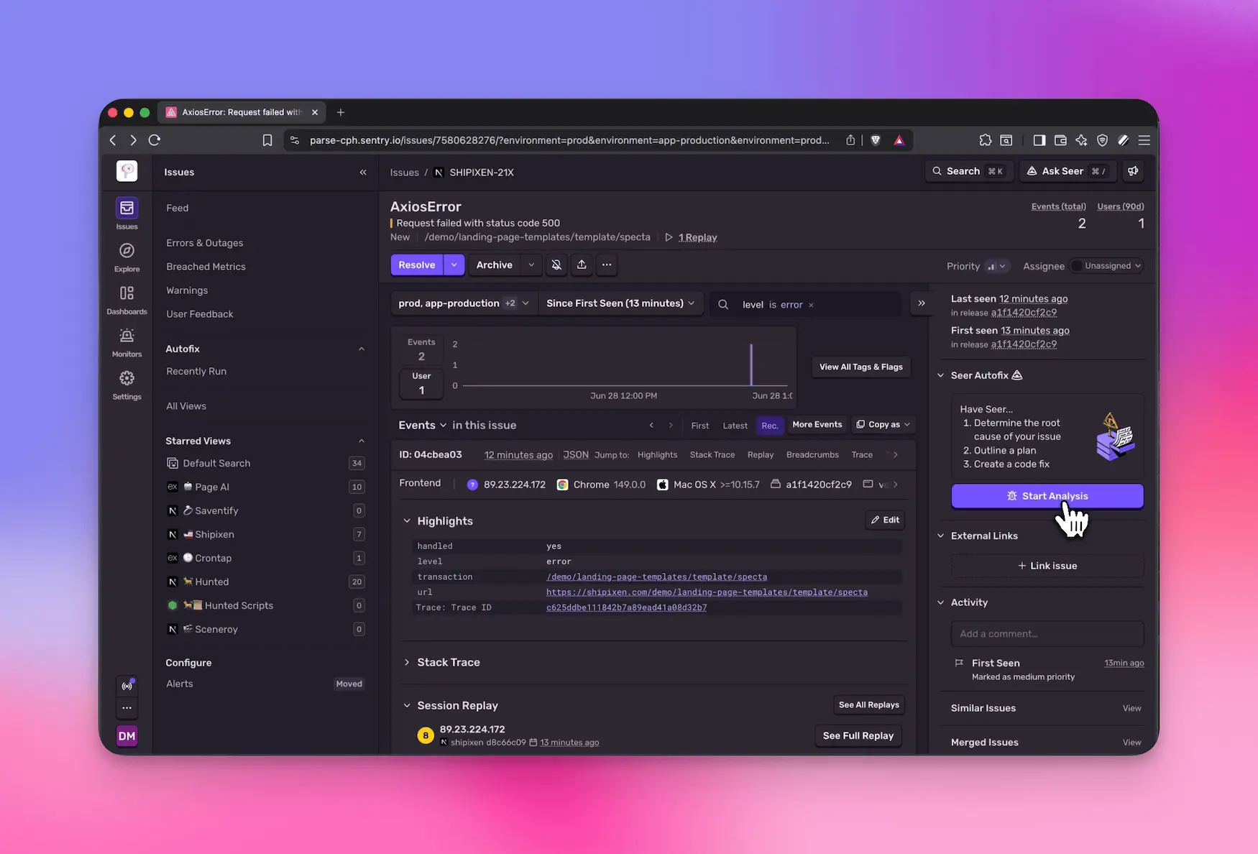Open the Copy as dropdown
The image size is (1258, 854).
883,425
